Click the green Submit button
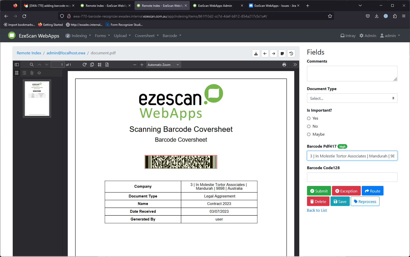The width and height of the screenshot is (410, 257). click(319, 191)
